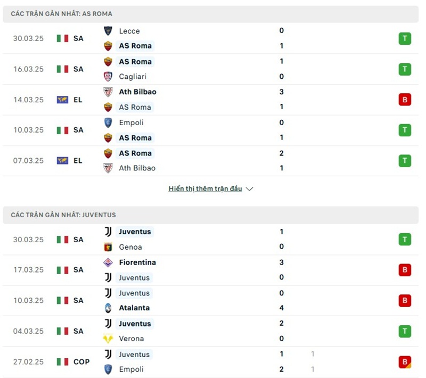Click the Empoli crest in the 10.03.25 Roma match

[x=108, y=122]
